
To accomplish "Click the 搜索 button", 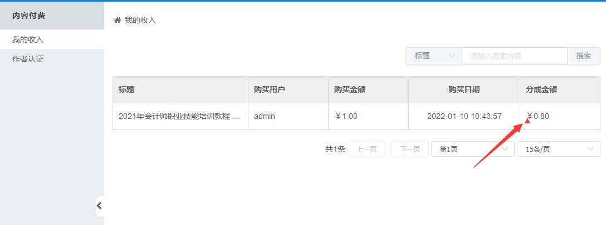I will (584, 56).
